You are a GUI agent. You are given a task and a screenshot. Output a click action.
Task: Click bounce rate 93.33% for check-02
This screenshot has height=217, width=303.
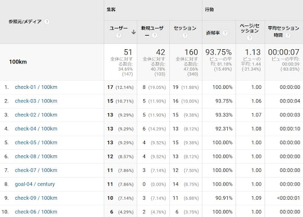tap(224, 115)
